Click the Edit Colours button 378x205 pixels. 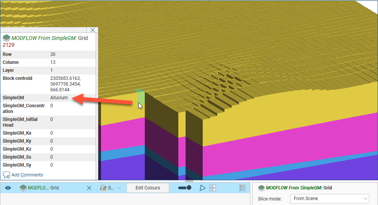148,188
